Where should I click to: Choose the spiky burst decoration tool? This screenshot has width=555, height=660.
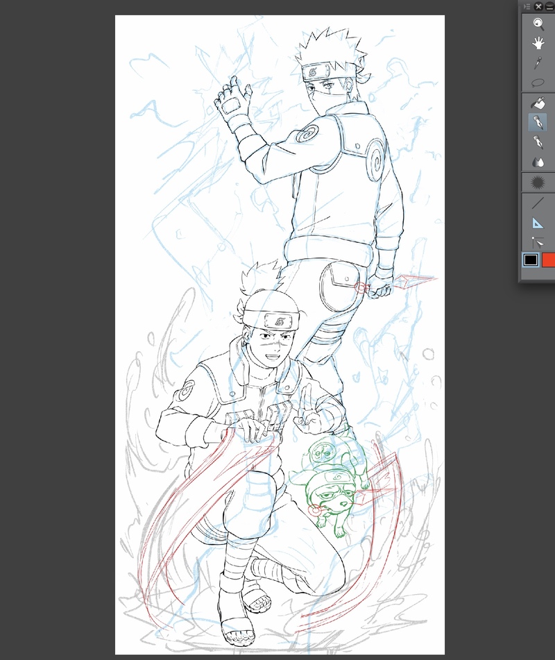point(538,183)
